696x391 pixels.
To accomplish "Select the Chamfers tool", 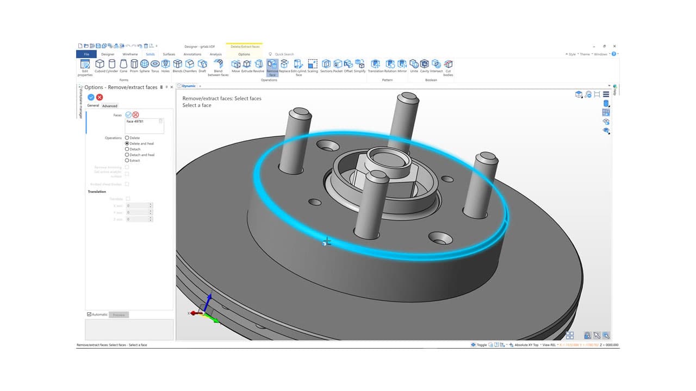I will [190, 65].
